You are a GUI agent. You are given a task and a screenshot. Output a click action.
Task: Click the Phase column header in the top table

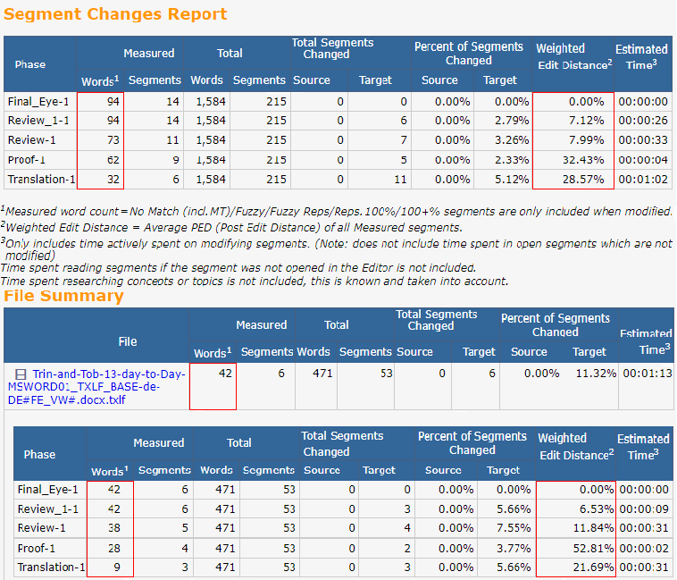point(30,64)
